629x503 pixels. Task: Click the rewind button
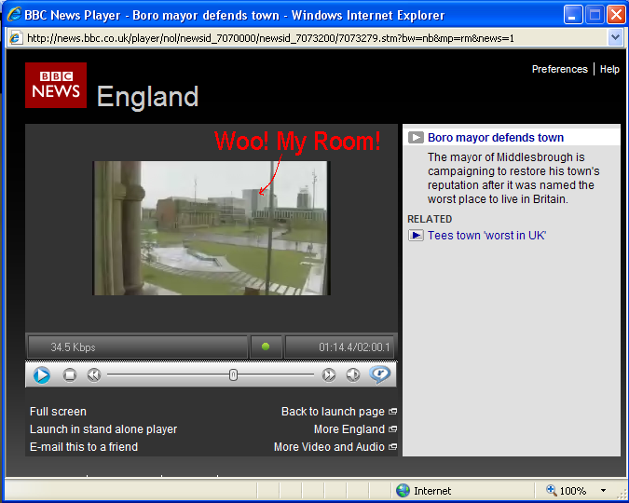[x=94, y=375]
